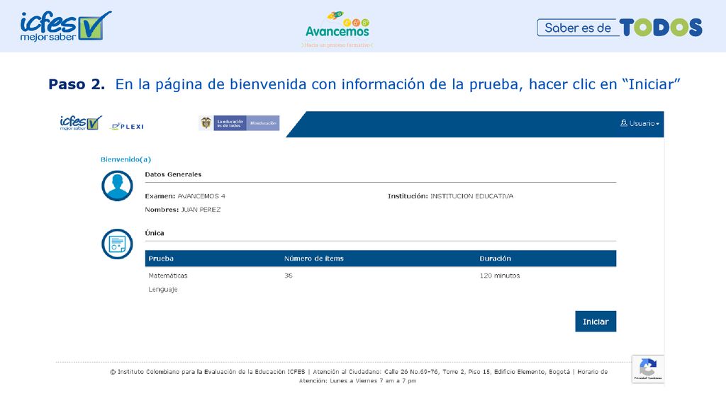
Task: Click the icfes mejor saber logo in slide header
Action: click(66, 26)
